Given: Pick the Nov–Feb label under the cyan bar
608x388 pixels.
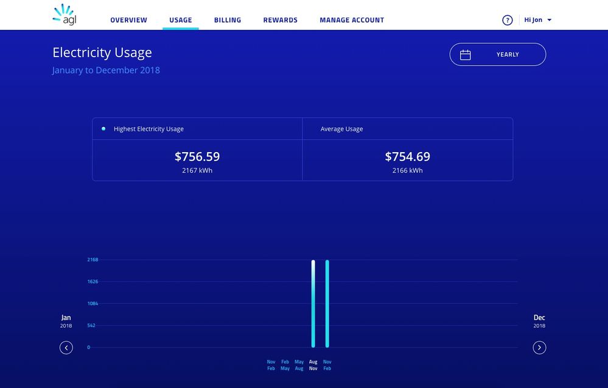Looking at the screenshot, I should (327, 365).
